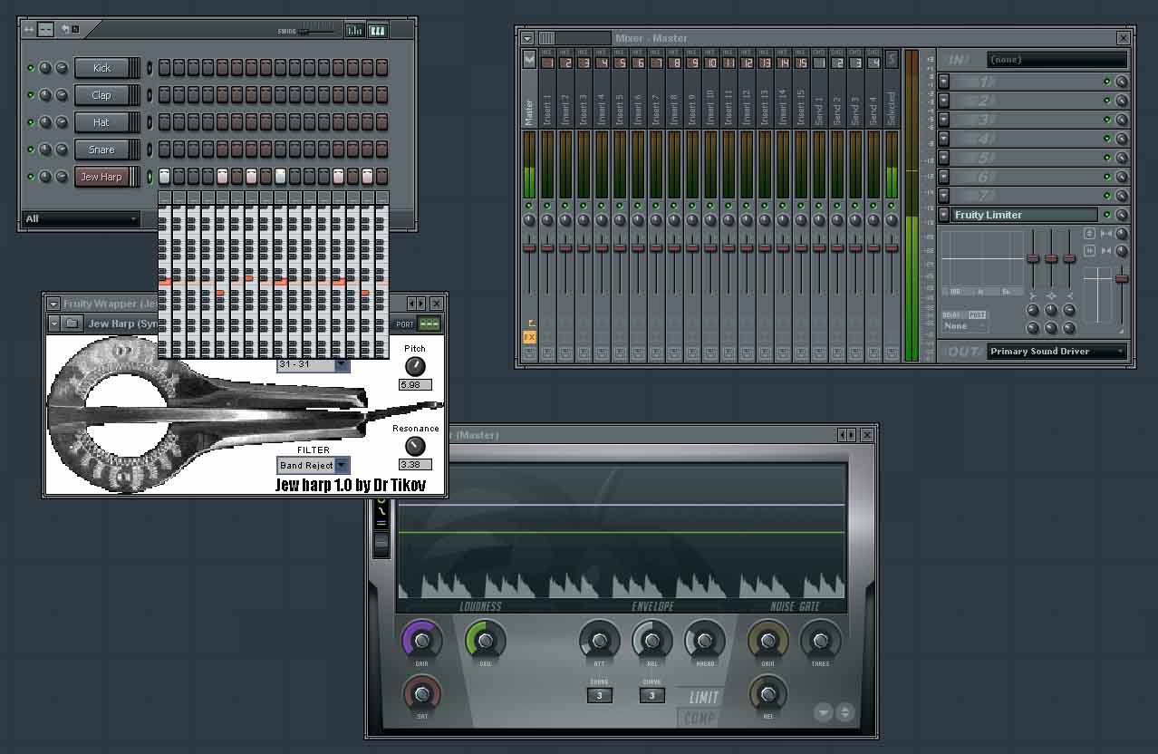Open the Primary Sound Driver output dropdown

[x=1057, y=351]
